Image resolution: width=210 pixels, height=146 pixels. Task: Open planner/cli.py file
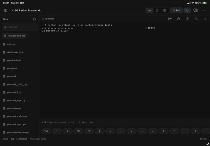pyautogui.click(x=20, y=92)
